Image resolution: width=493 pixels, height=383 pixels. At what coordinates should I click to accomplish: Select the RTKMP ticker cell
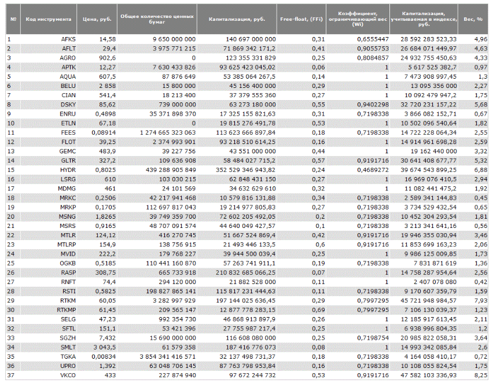(x=66, y=311)
